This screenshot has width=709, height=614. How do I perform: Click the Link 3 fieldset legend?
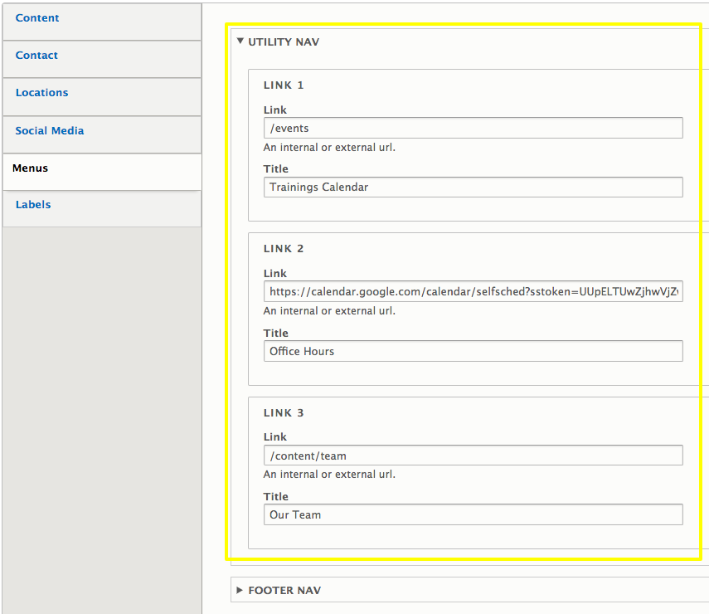284,412
